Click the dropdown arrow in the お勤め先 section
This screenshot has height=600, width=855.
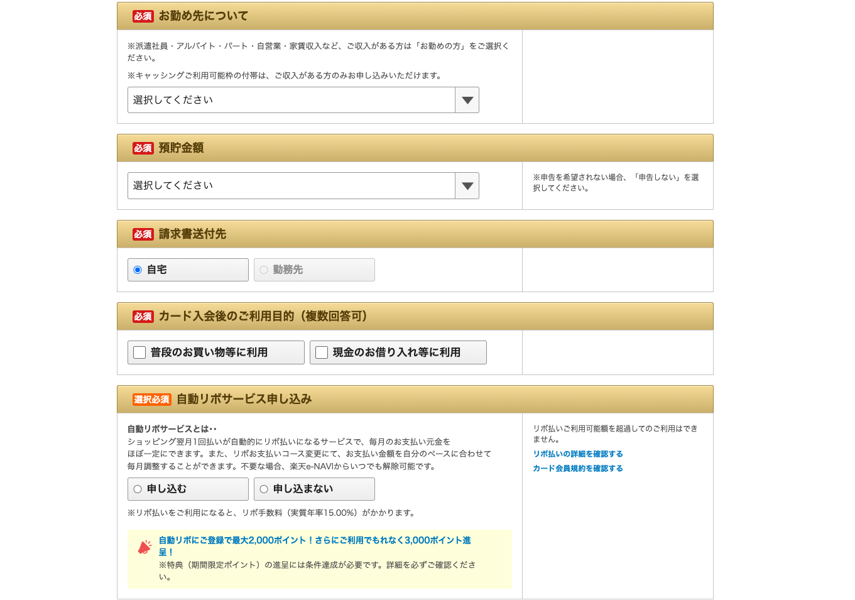point(466,100)
